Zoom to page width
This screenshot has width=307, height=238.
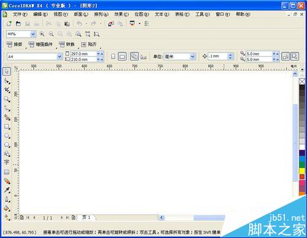coord(88,34)
